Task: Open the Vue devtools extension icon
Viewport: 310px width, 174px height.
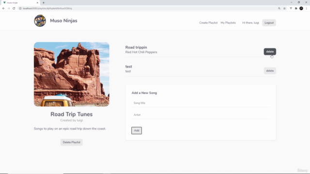Action: (x=291, y=9)
